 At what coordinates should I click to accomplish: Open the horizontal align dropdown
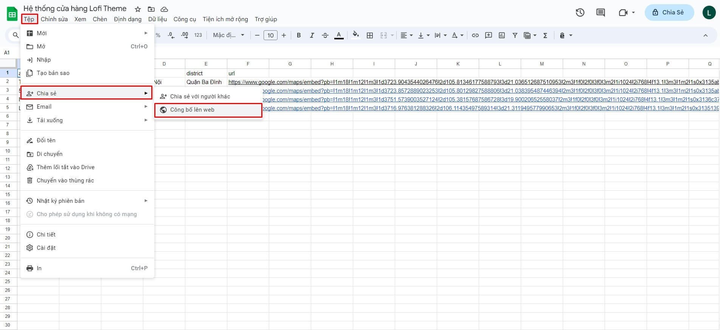pyautogui.click(x=407, y=35)
